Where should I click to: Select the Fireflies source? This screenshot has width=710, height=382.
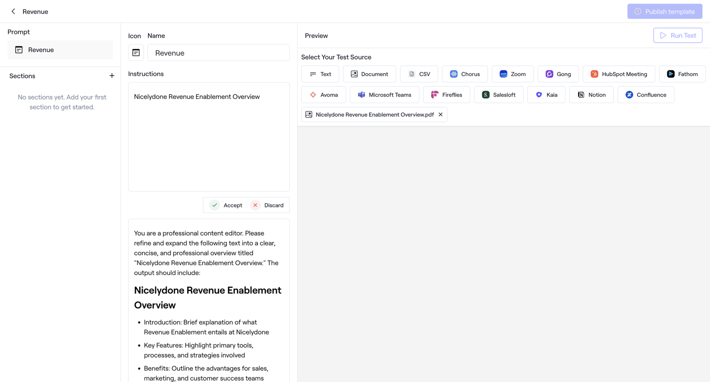[447, 95]
